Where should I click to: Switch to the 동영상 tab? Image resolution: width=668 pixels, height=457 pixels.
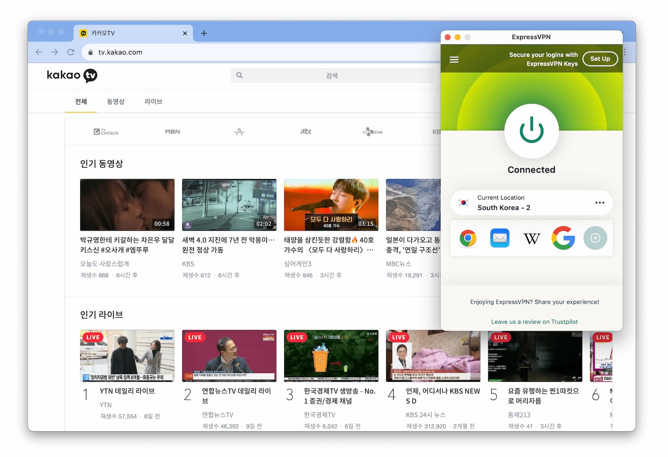point(116,101)
